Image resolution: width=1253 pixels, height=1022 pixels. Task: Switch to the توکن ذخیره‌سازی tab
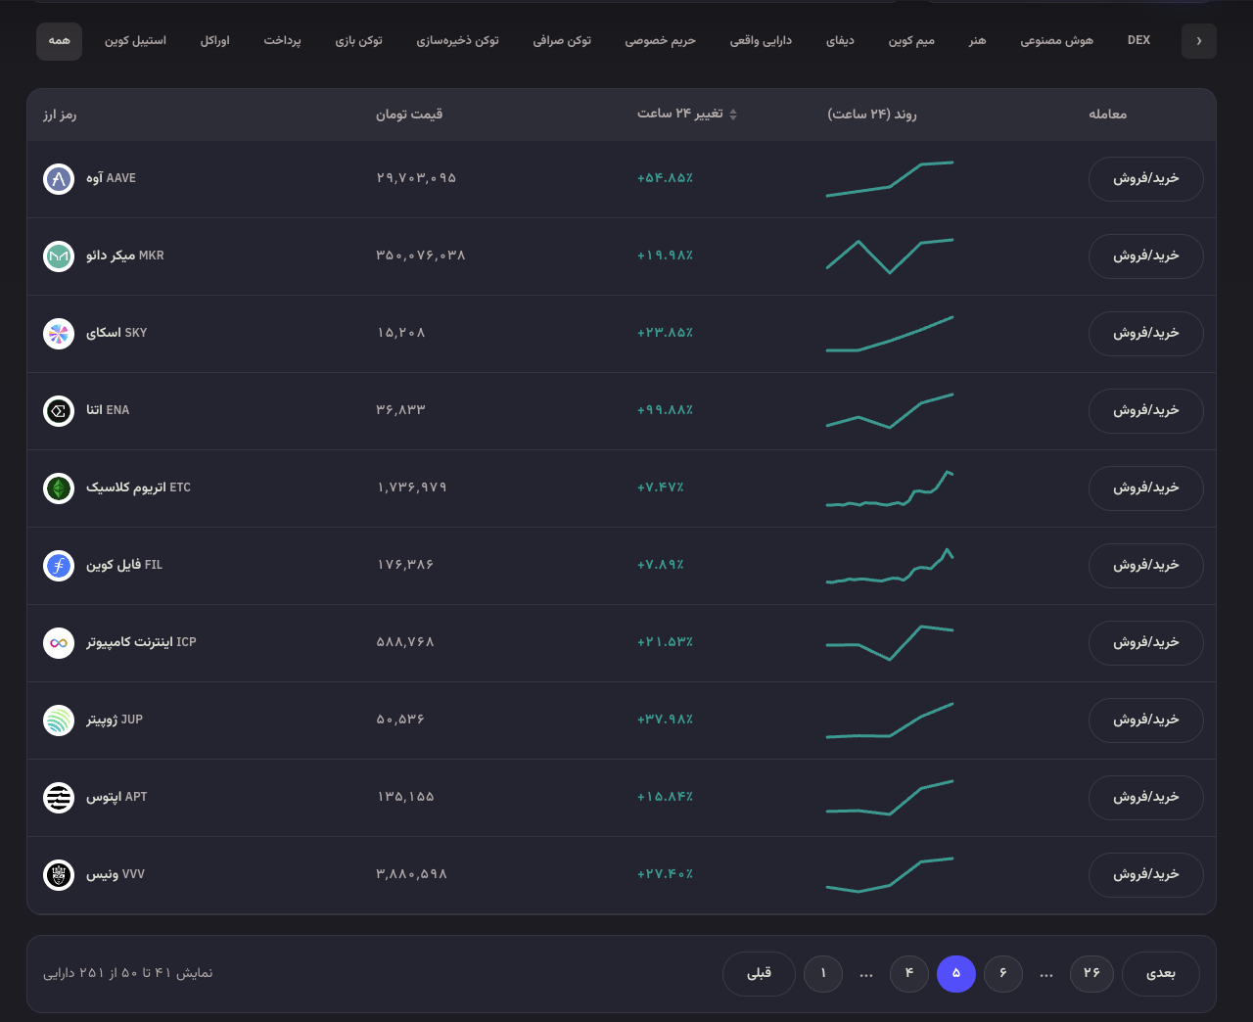pyautogui.click(x=458, y=41)
